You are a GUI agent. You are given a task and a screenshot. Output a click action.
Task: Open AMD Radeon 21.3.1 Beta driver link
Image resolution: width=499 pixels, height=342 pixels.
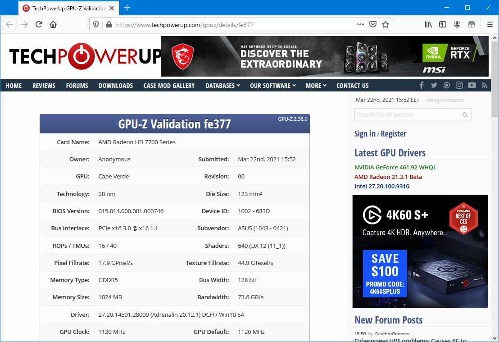coord(388,177)
